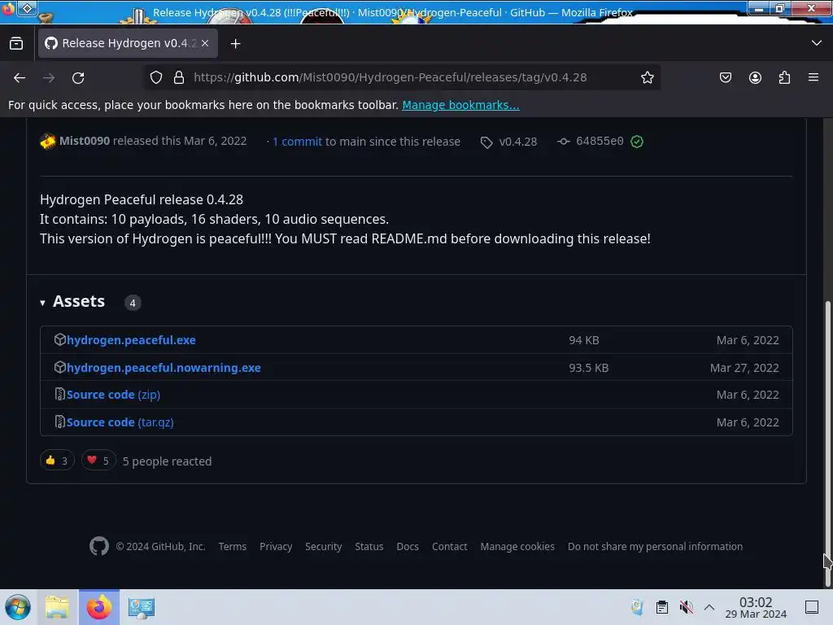Open Manage cookies in the footer

517,546
